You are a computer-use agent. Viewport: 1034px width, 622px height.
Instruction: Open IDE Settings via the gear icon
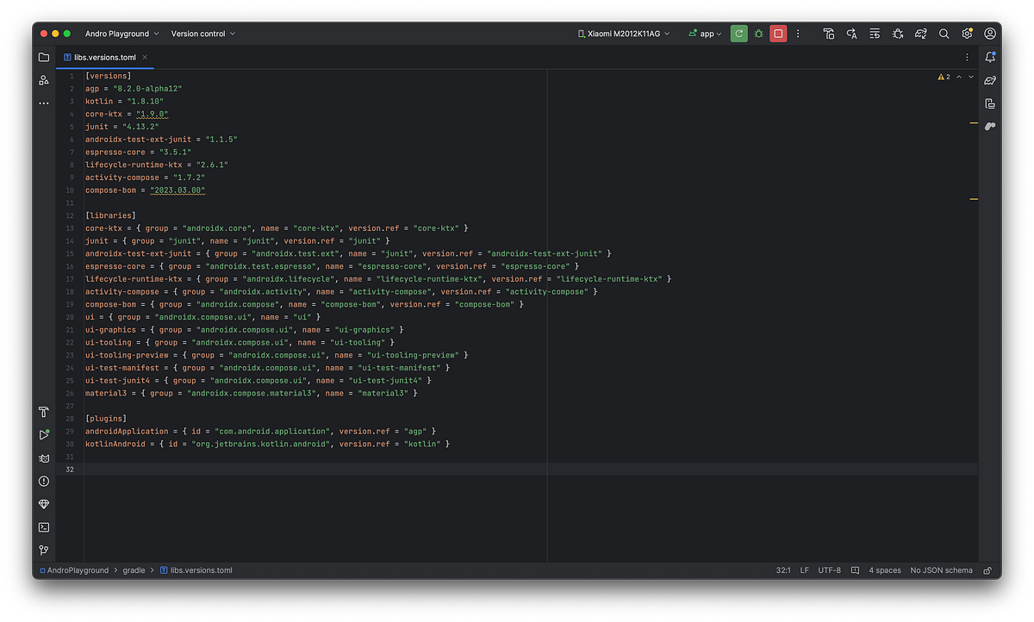(x=967, y=34)
